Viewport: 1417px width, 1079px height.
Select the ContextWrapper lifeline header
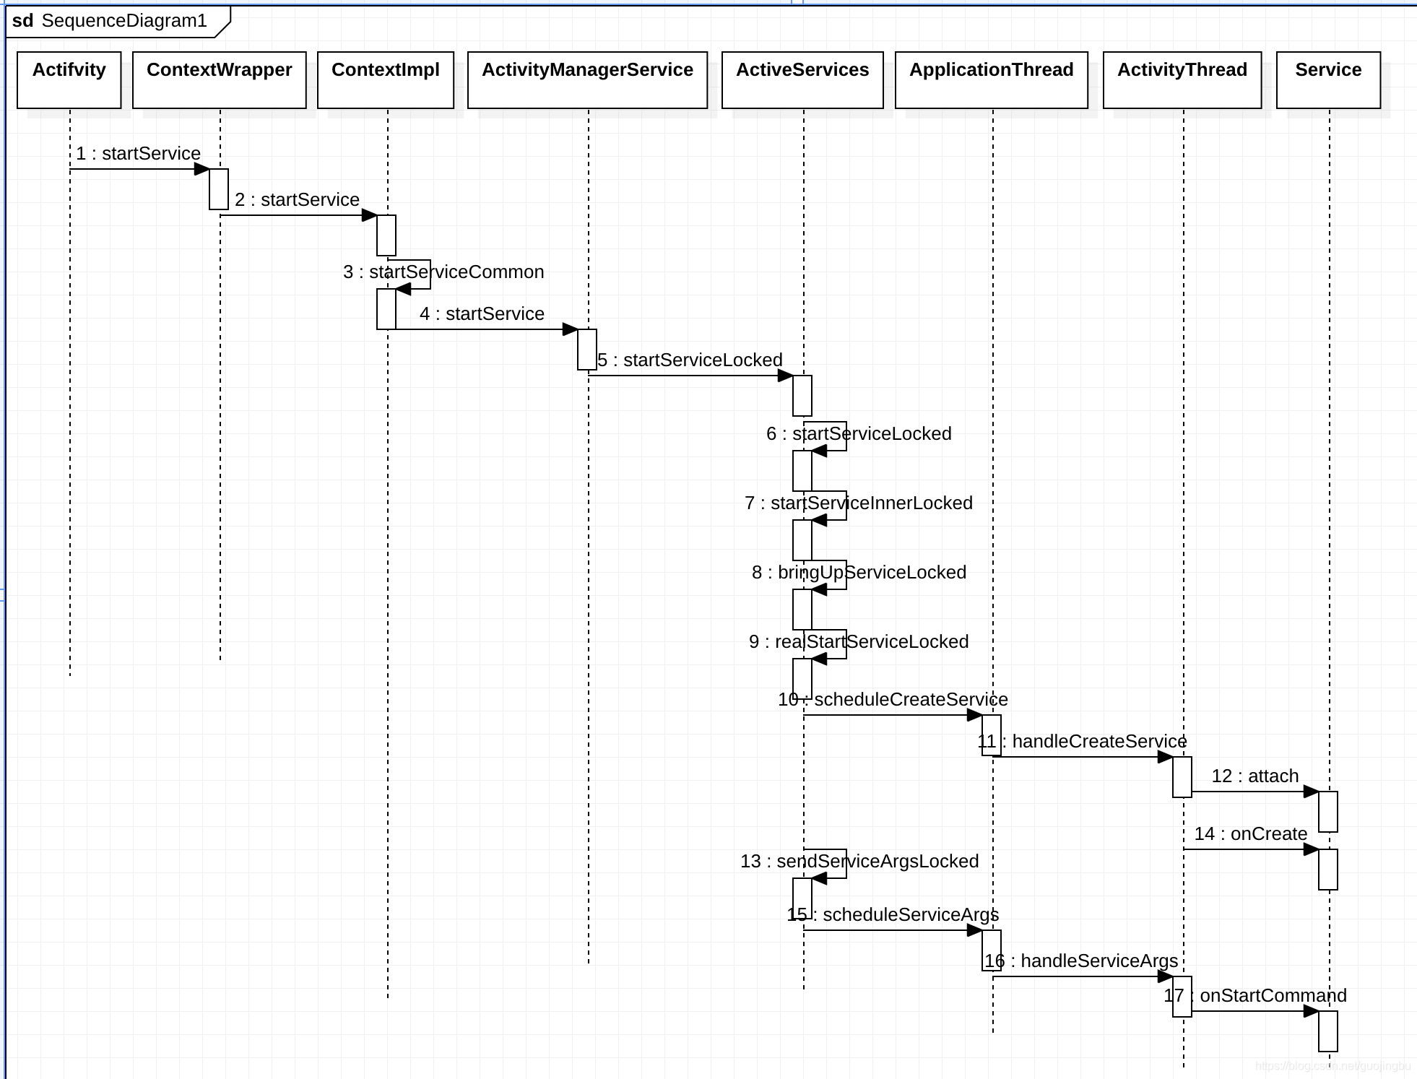(x=220, y=80)
